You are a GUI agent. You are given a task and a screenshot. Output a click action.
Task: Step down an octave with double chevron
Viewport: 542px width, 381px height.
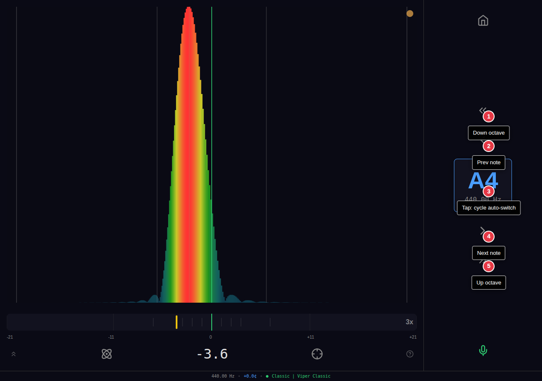pos(482,110)
